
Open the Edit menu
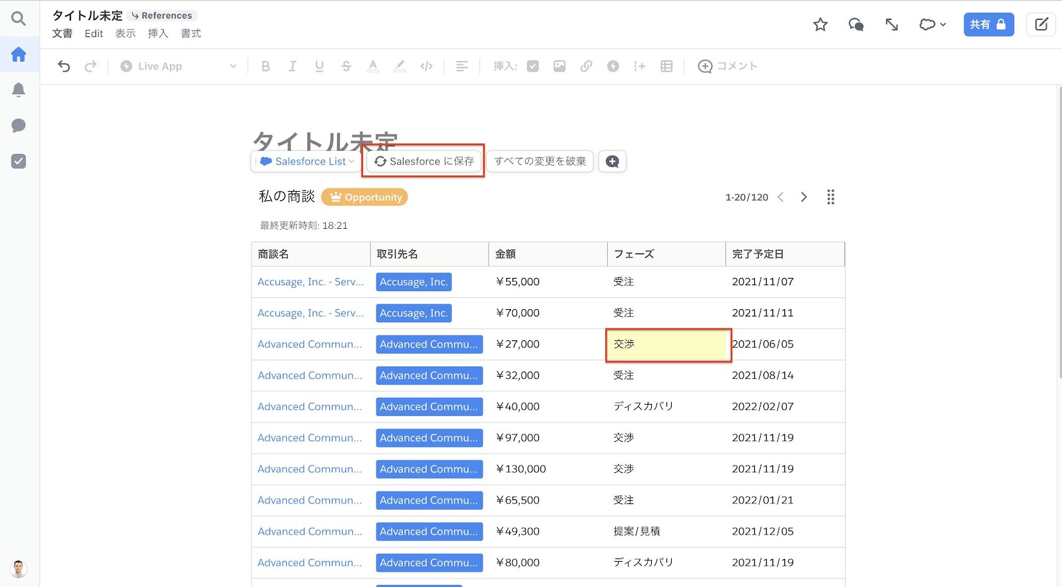(x=94, y=34)
